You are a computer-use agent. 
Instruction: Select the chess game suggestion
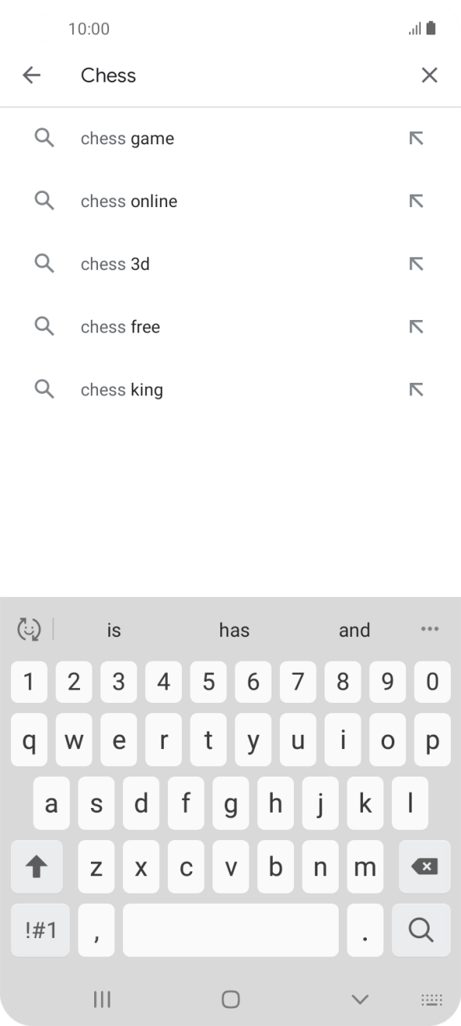tap(126, 137)
